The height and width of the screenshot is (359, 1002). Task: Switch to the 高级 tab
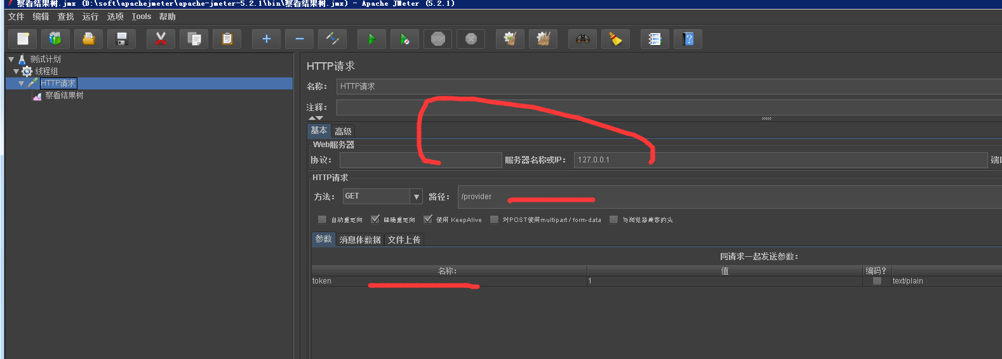pyautogui.click(x=343, y=131)
